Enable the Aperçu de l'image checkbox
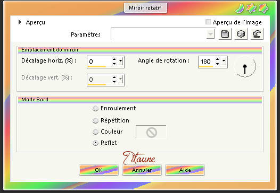Screen dimensions: 280x193 coord(208,22)
